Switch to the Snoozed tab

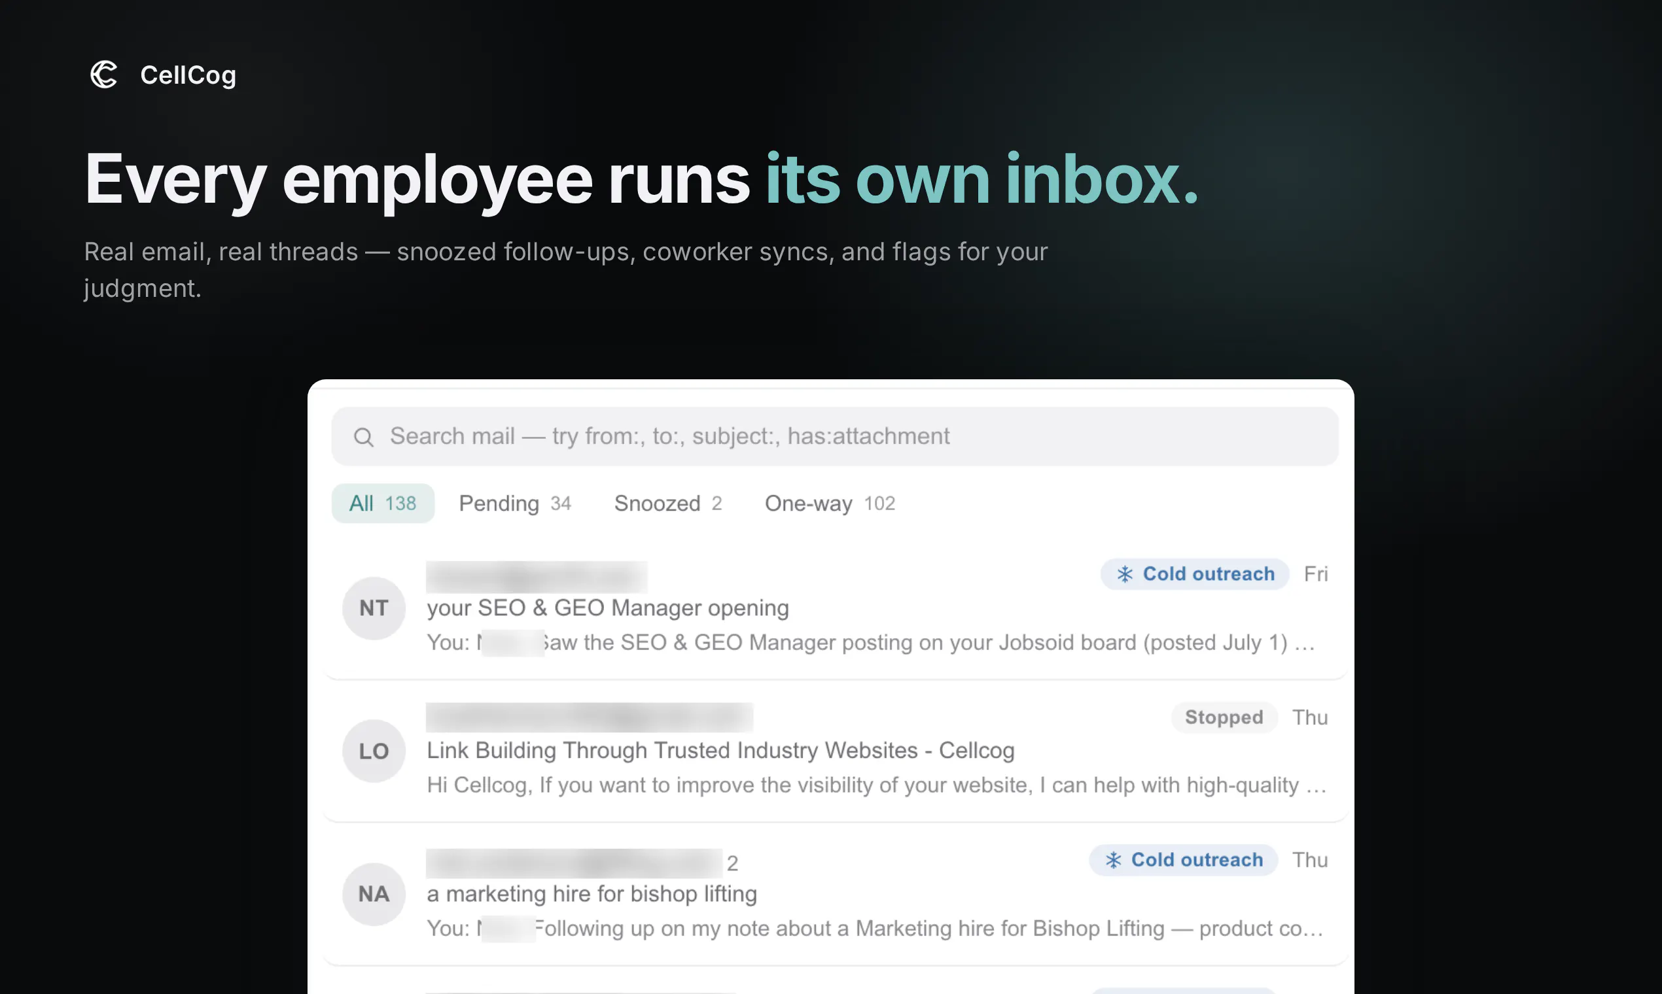coord(668,504)
